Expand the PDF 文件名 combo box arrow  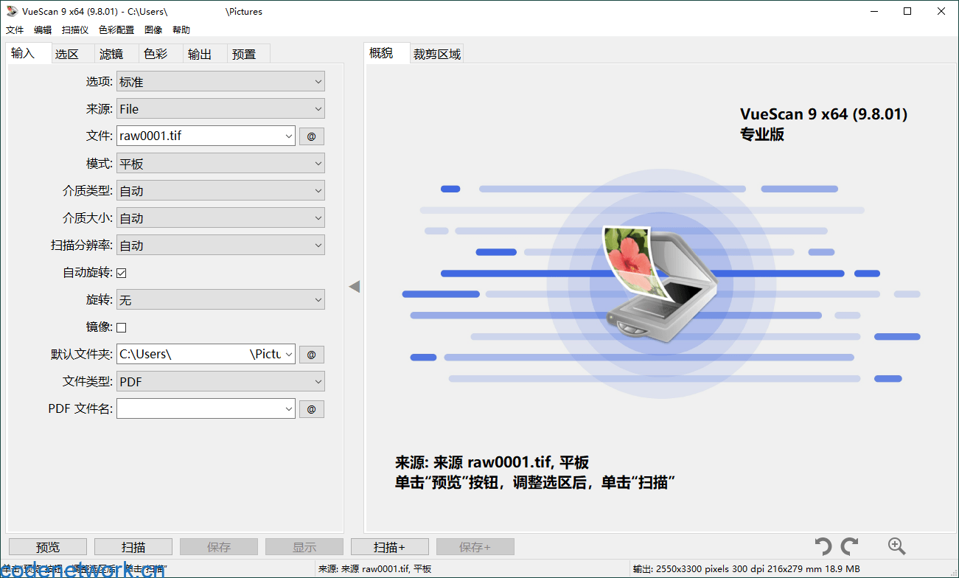point(288,409)
